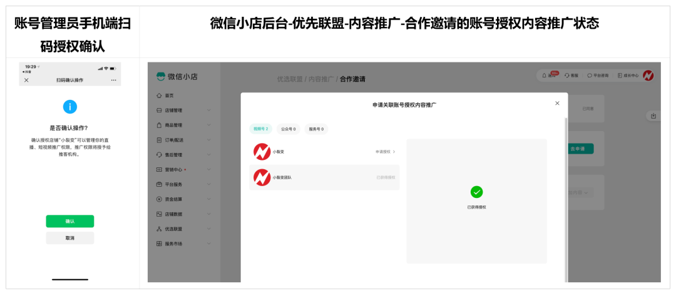Click the 已同意 status text behind dialog
676x296 pixels.
(x=588, y=109)
